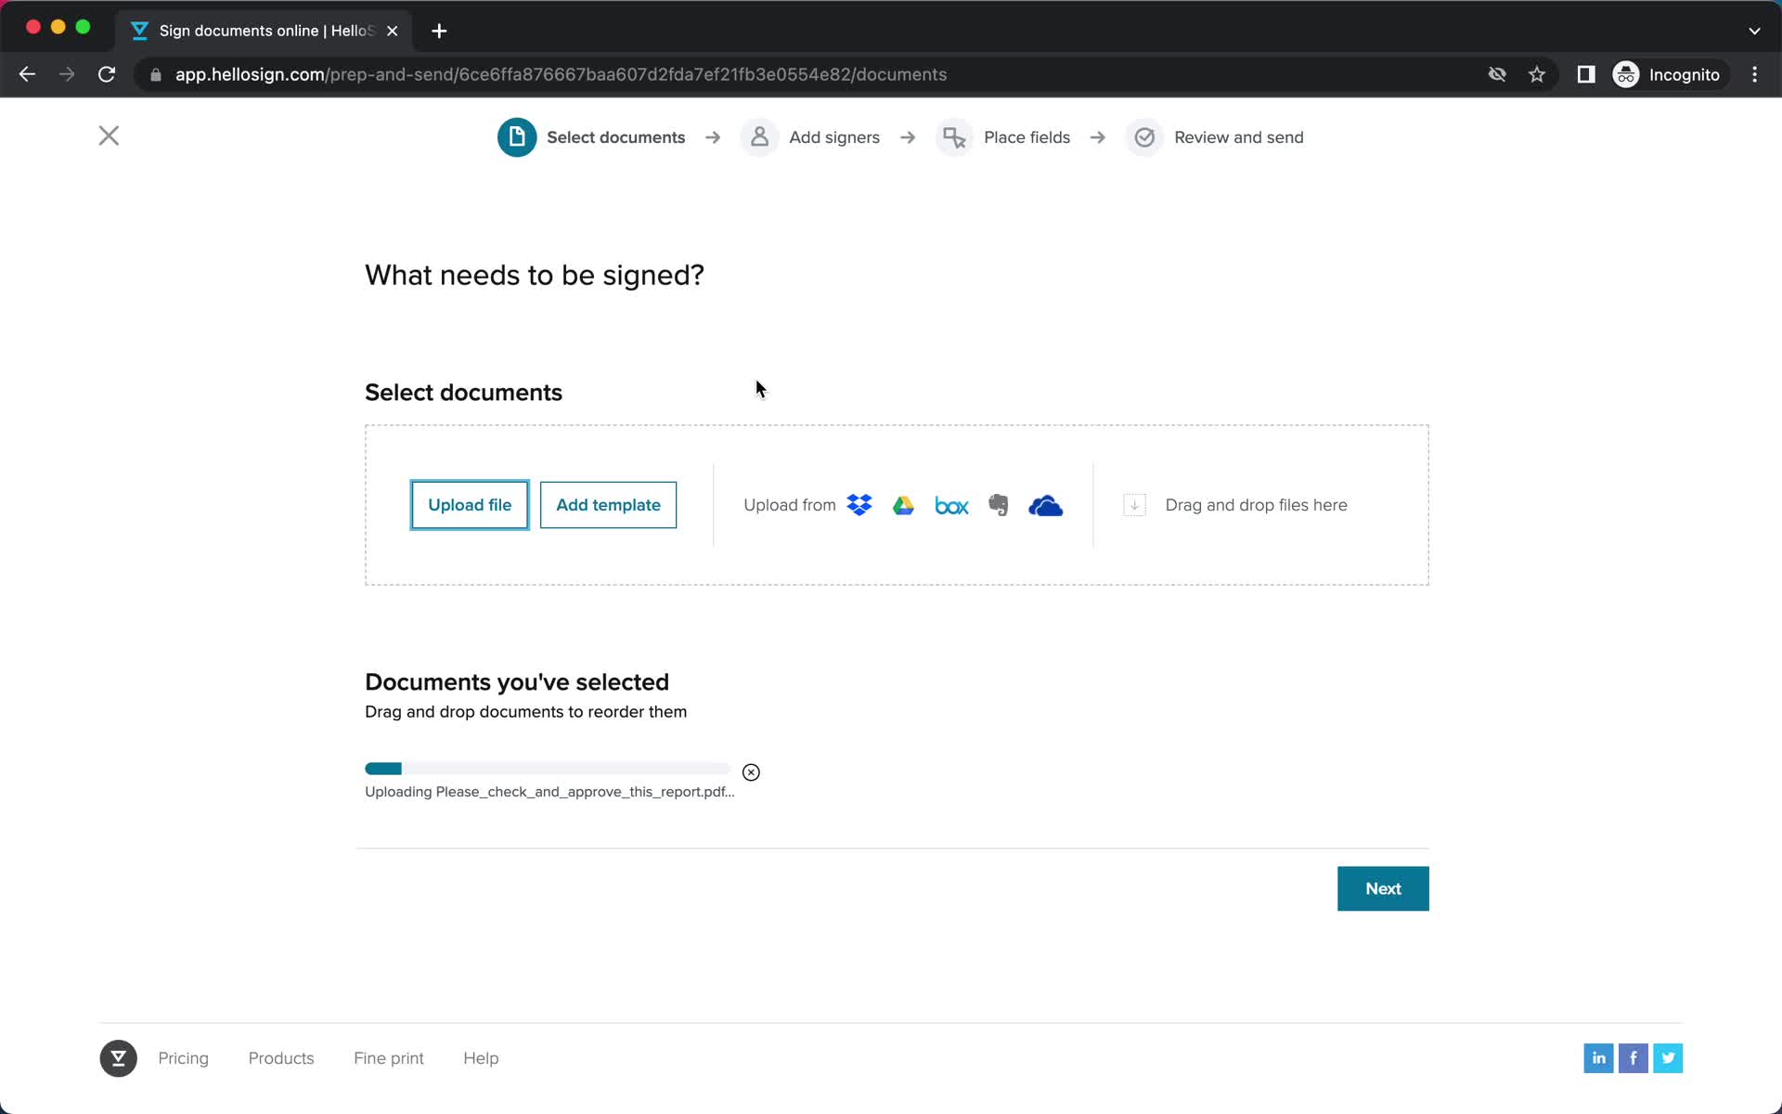This screenshot has height=1114, width=1782.
Task: Click the X to close the workflow
Action: coord(108,136)
